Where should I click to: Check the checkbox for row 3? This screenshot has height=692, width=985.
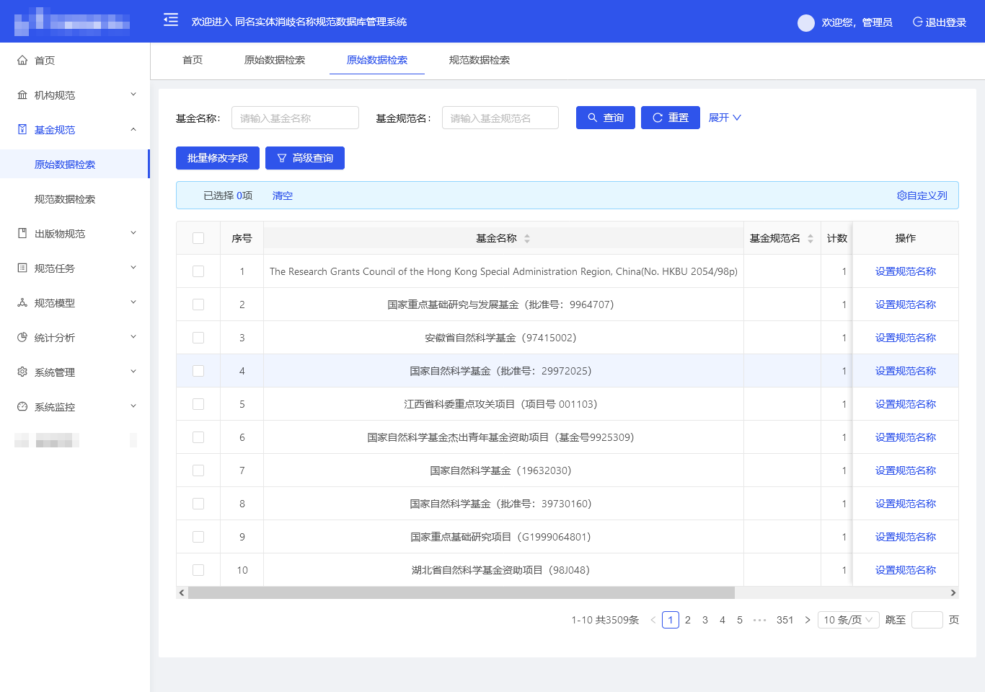point(198,338)
